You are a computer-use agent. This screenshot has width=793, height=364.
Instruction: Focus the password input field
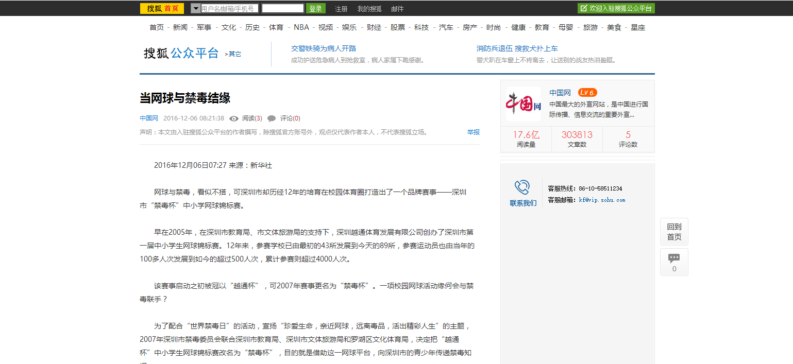tap(282, 8)
